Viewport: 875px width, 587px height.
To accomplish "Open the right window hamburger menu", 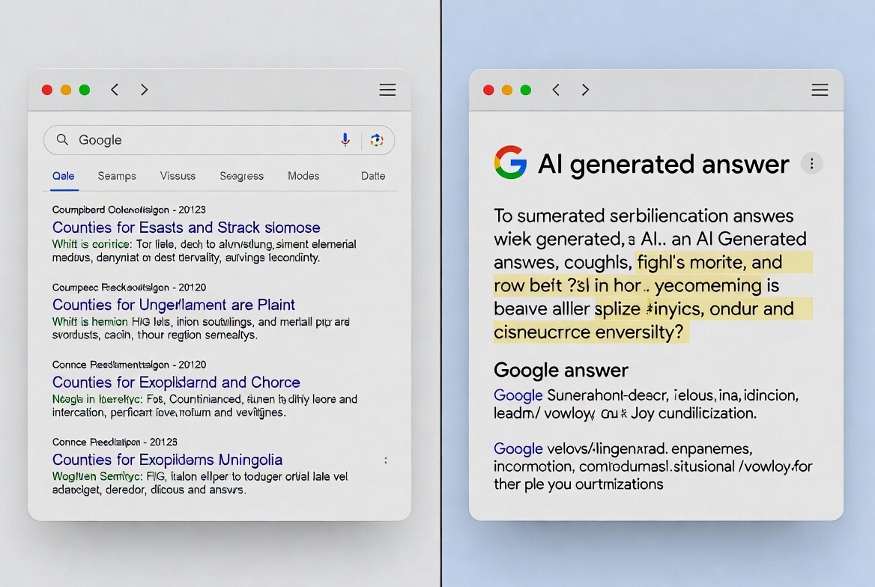I will [x=820, y=90].
